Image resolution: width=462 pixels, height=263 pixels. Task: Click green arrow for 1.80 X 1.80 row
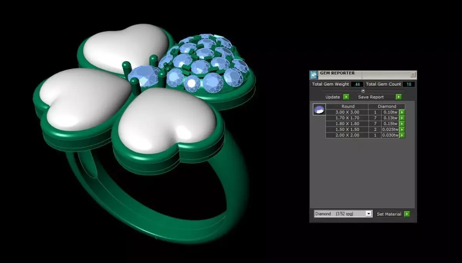pyautogui.click(x=402, y=124)
